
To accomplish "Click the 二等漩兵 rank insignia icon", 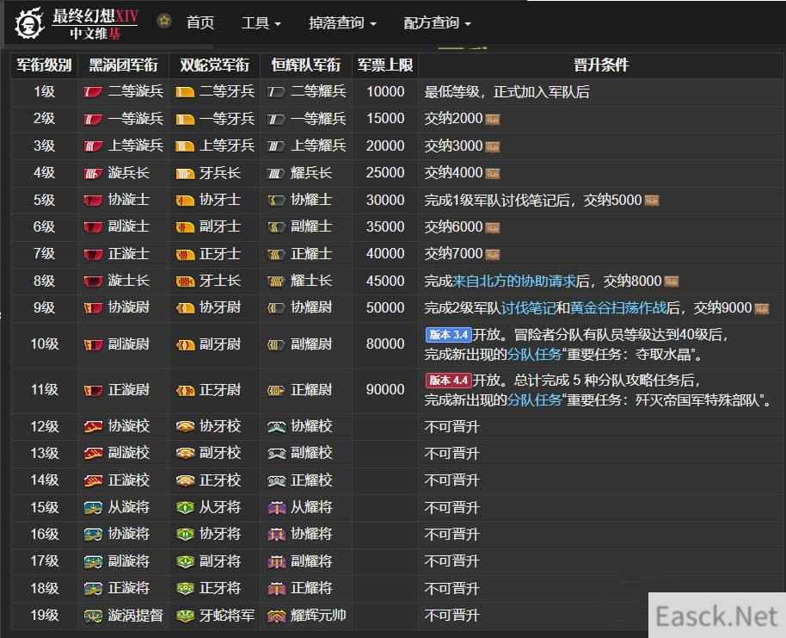I will [93, 92].
